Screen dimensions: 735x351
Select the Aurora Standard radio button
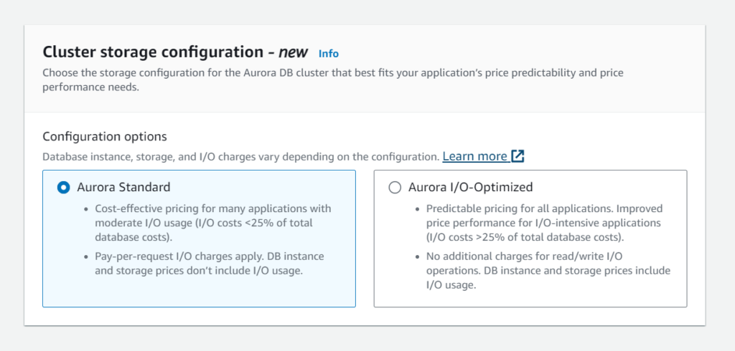tap(63, 188)
